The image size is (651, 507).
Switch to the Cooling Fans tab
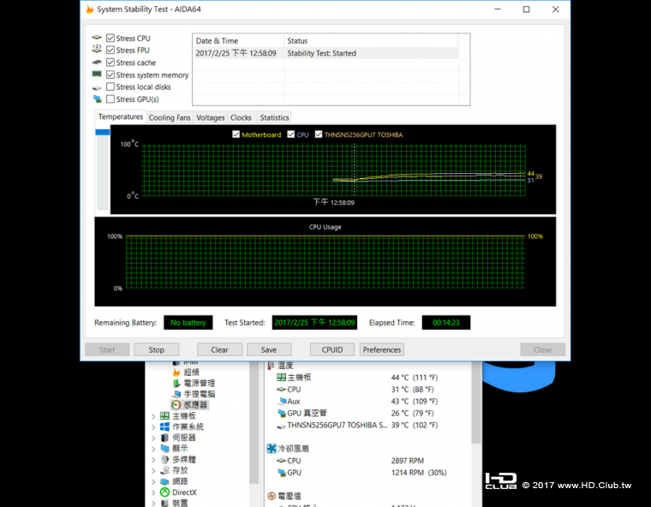pyautogui.click(x=170, y=117)
